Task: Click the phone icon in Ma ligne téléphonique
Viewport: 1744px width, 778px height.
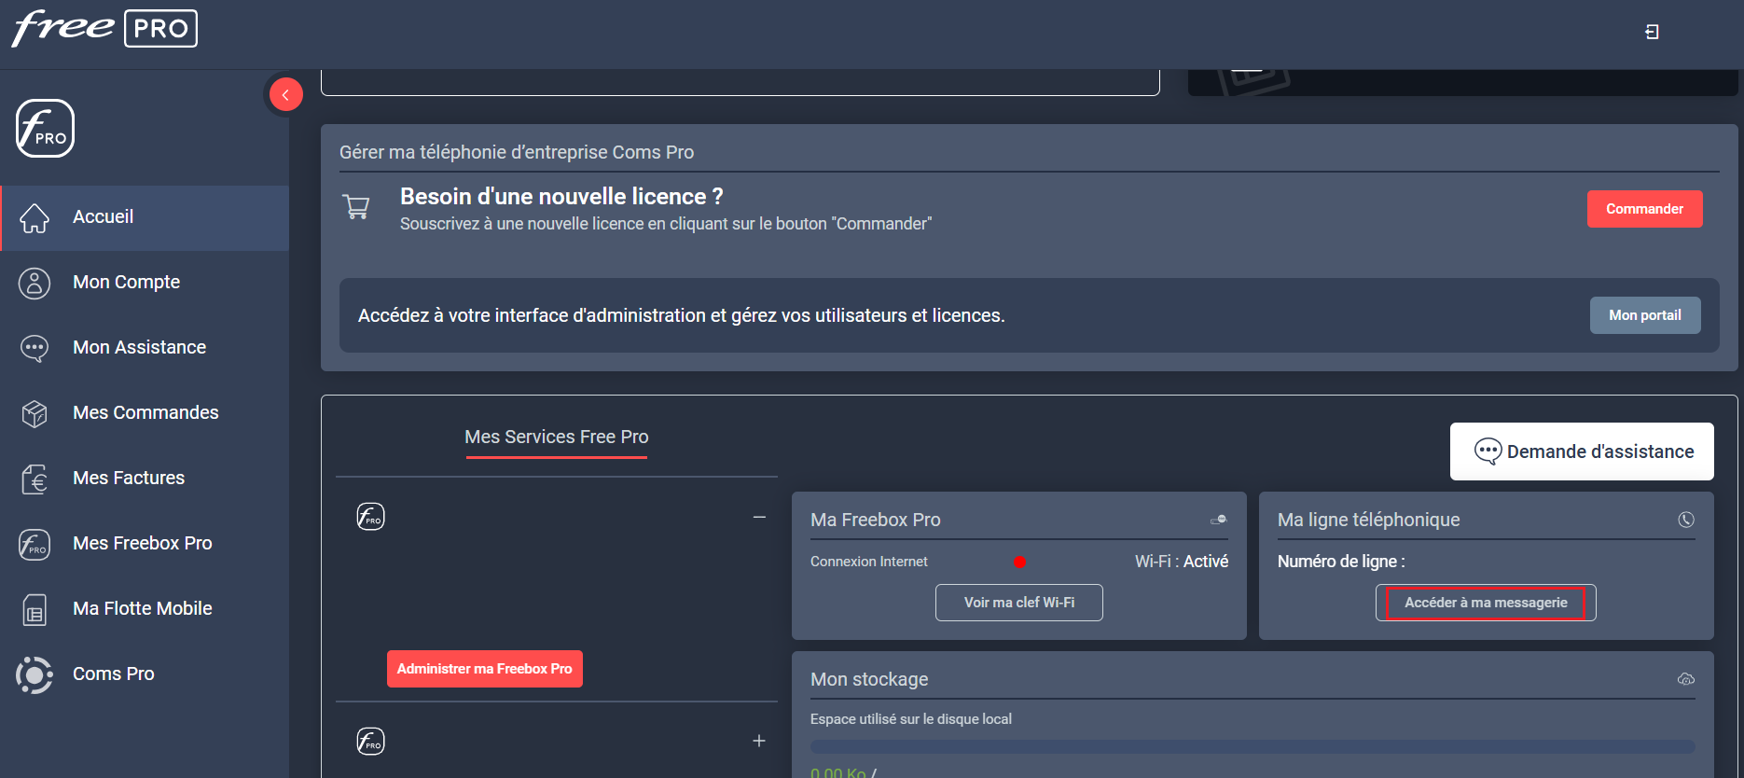Action: point(1686,520)
